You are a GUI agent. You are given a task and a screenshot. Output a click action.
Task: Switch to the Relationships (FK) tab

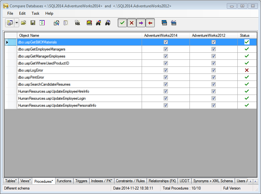(x=162, y=181)
